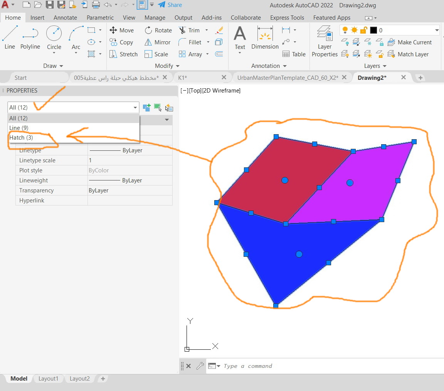Viewport: 444px width, 391px height.
Task: Click the layer Off tool icon
Action: pyautogui.click(x=345, y=42)
